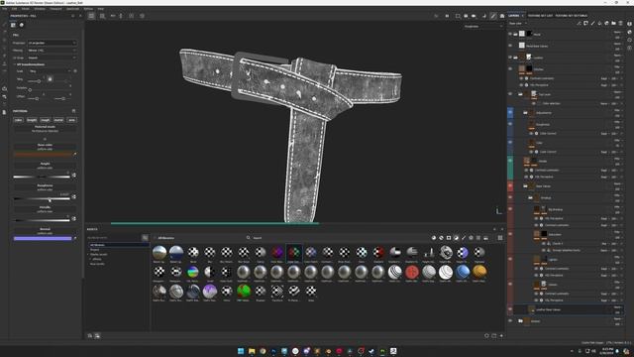The image size is (634, 357).
Task: Select the Paint brush tool in left toolbar
Action: point(4,25)
